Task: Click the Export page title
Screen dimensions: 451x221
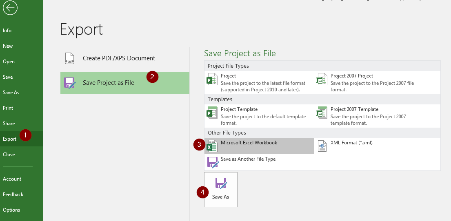Action: (x=81, y=29)
